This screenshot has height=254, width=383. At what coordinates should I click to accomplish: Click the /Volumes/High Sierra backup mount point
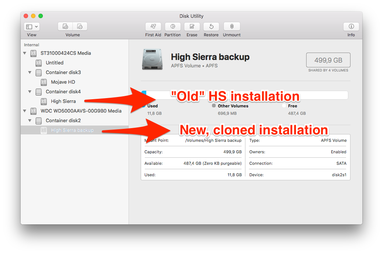pos(213,140)
